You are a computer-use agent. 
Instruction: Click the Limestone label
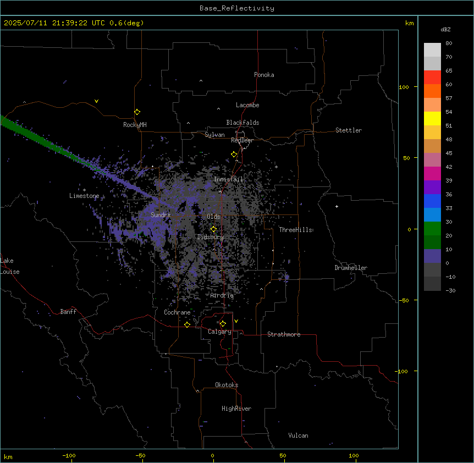(84, 196)
